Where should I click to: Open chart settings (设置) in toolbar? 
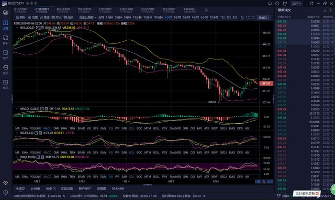point(33,17)
